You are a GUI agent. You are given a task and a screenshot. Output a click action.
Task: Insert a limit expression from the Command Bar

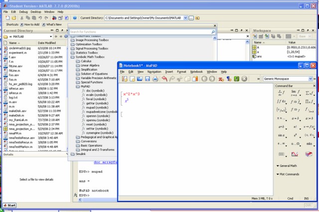click(x=295, y=93)
